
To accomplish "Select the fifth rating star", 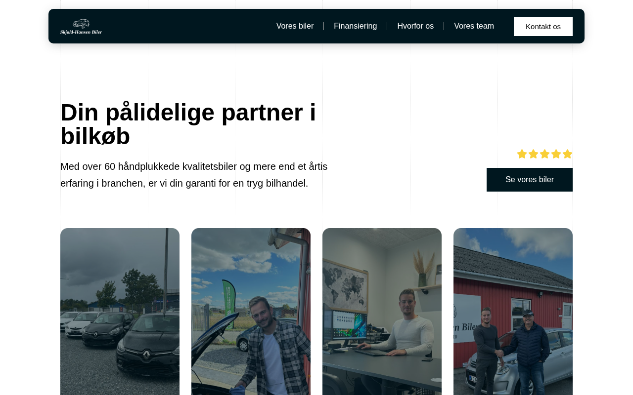I will tap(567, 154).
